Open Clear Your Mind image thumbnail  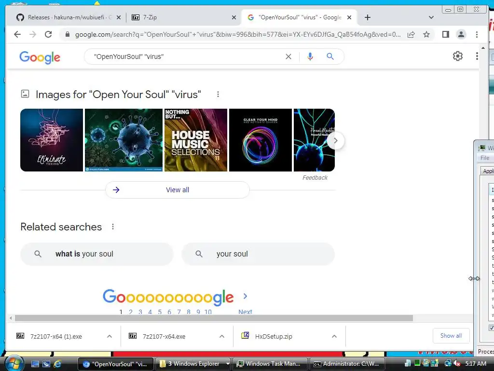260,140
